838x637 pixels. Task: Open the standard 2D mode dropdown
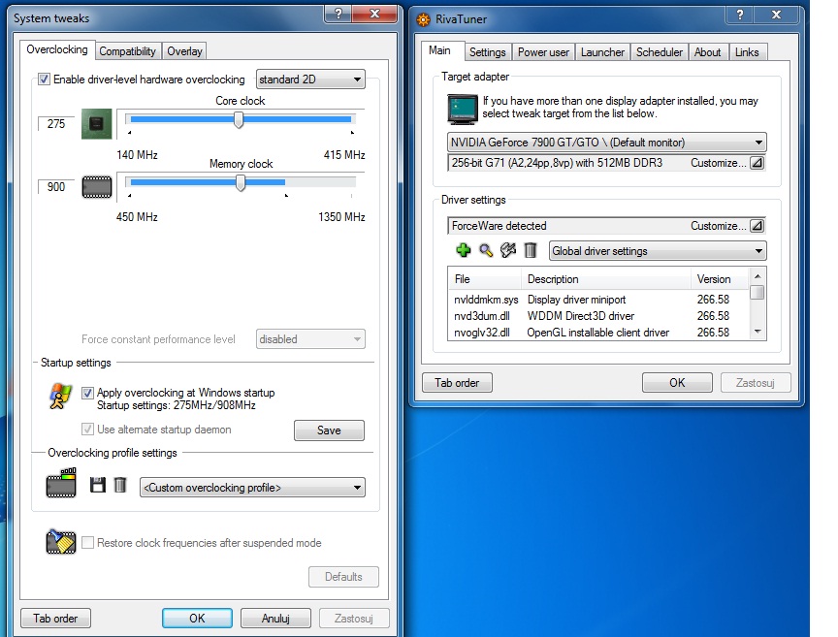(310, 80)
